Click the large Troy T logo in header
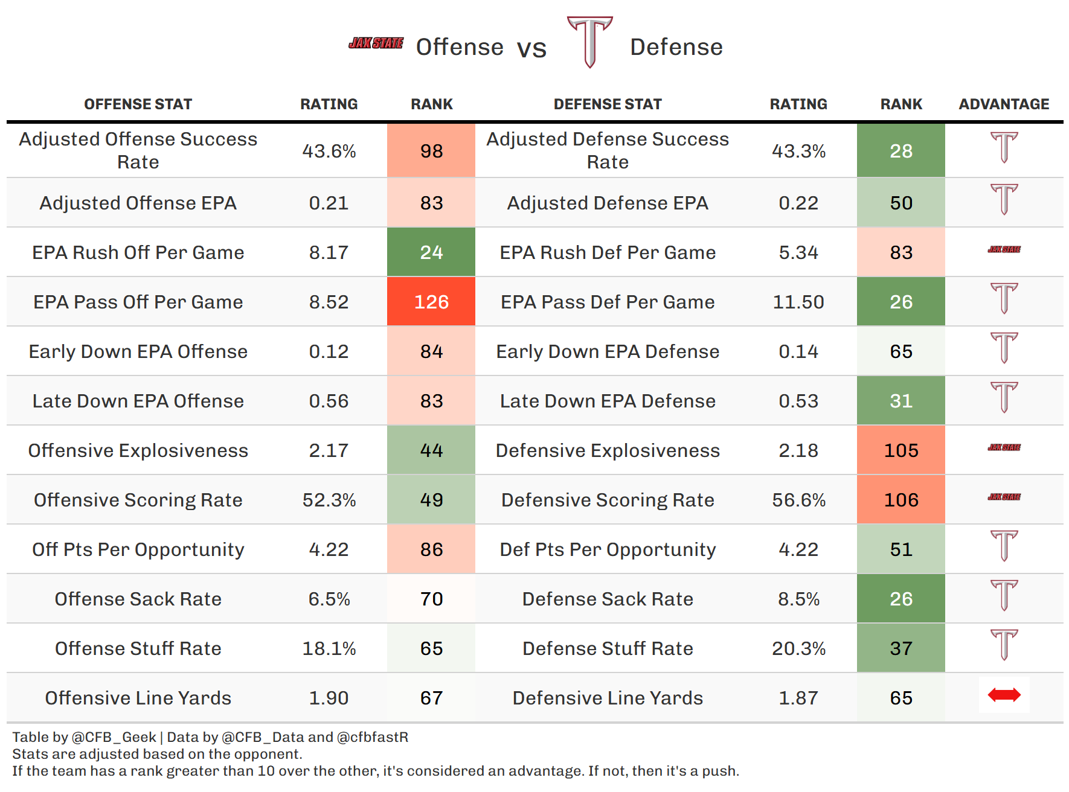Screen dimensions: 1069x792 tap(589, 41)
